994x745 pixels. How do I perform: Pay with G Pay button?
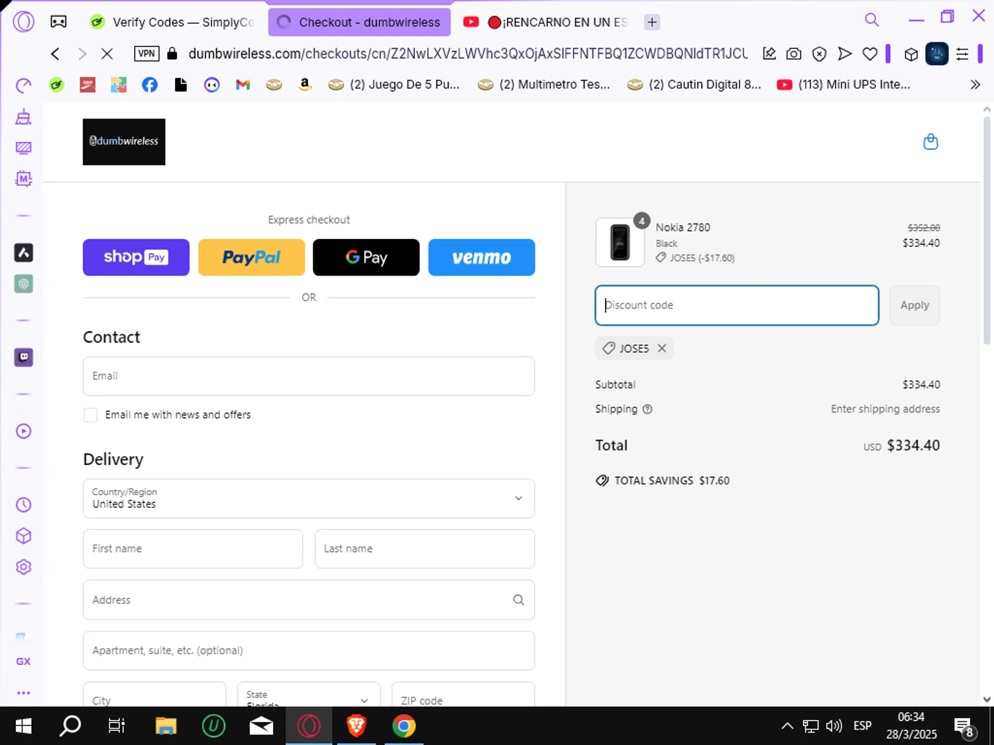366,257
